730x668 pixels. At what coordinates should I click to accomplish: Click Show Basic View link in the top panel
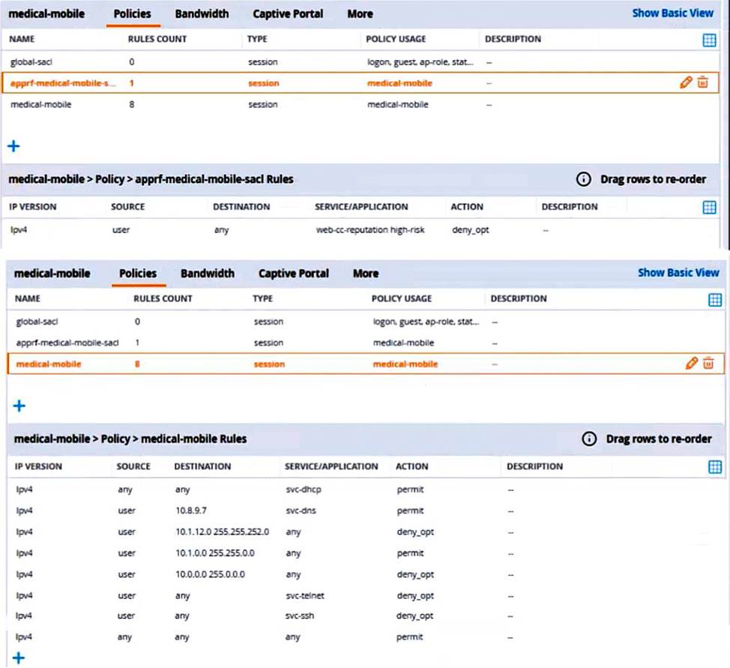tap(672, 13)
